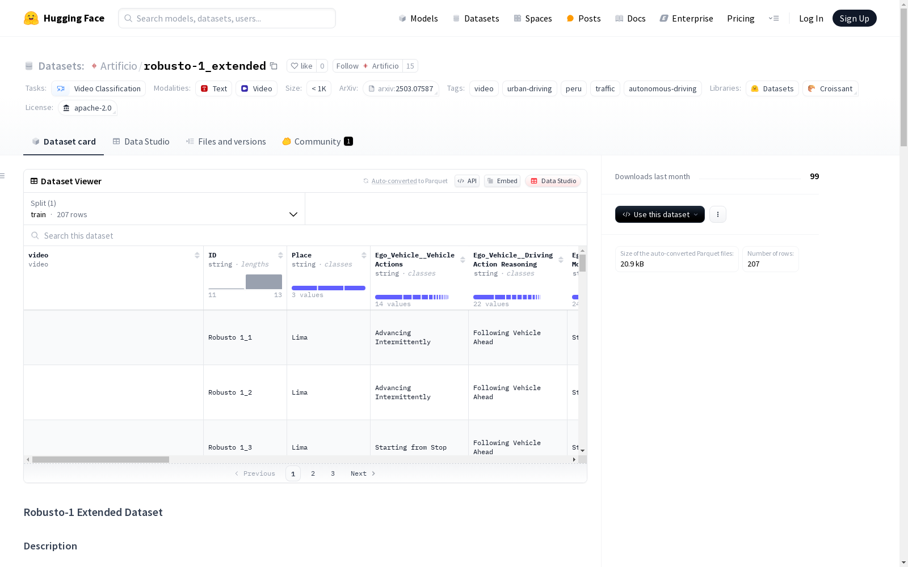Click the Embed button
Viewport: 908px width, 567px height.
click(x=502, y=181)
